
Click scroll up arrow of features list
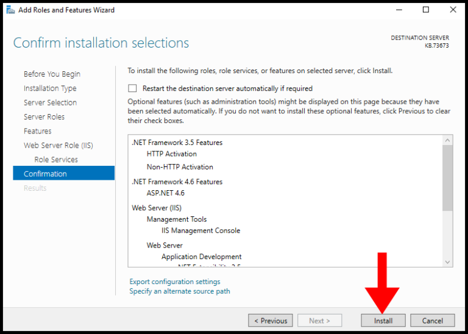tap(448, 140)
